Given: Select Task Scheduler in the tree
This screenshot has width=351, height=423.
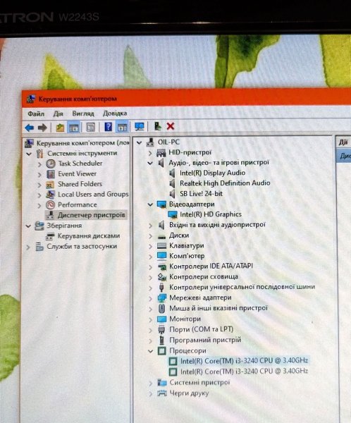Looking at the screenshot, I should click(80, 164).
